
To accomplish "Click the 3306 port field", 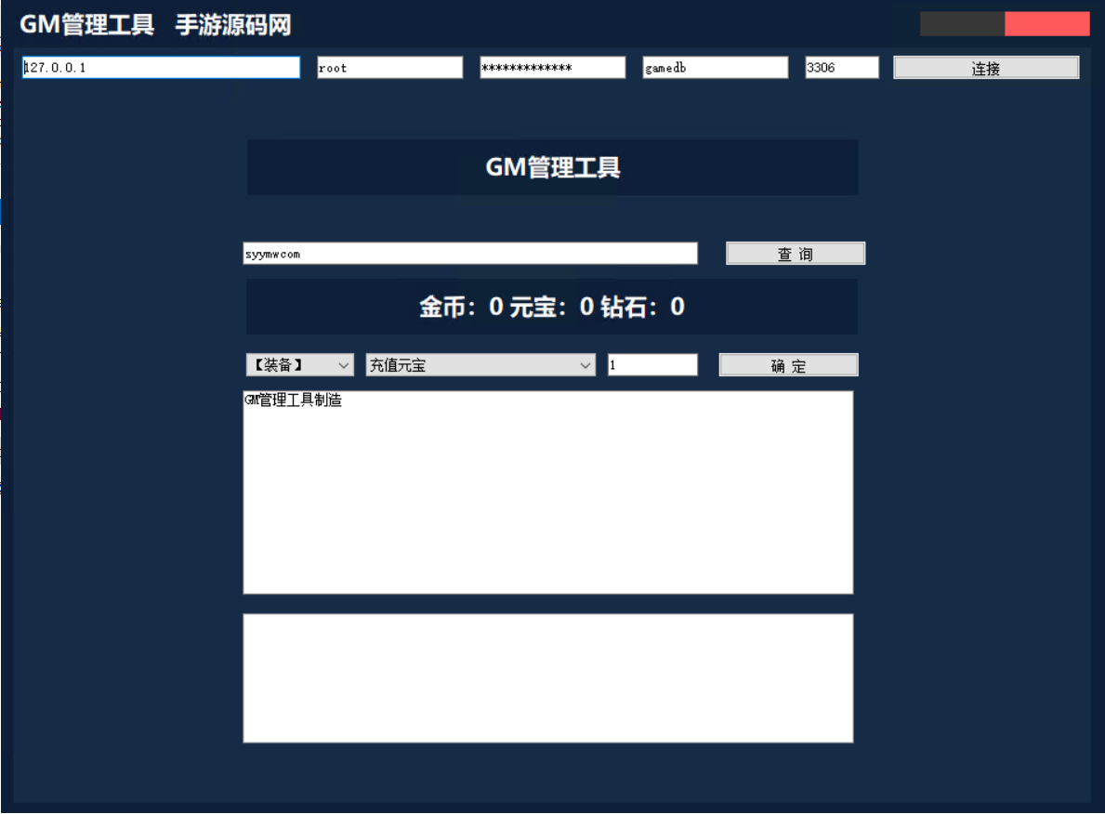I will point(841,67).
